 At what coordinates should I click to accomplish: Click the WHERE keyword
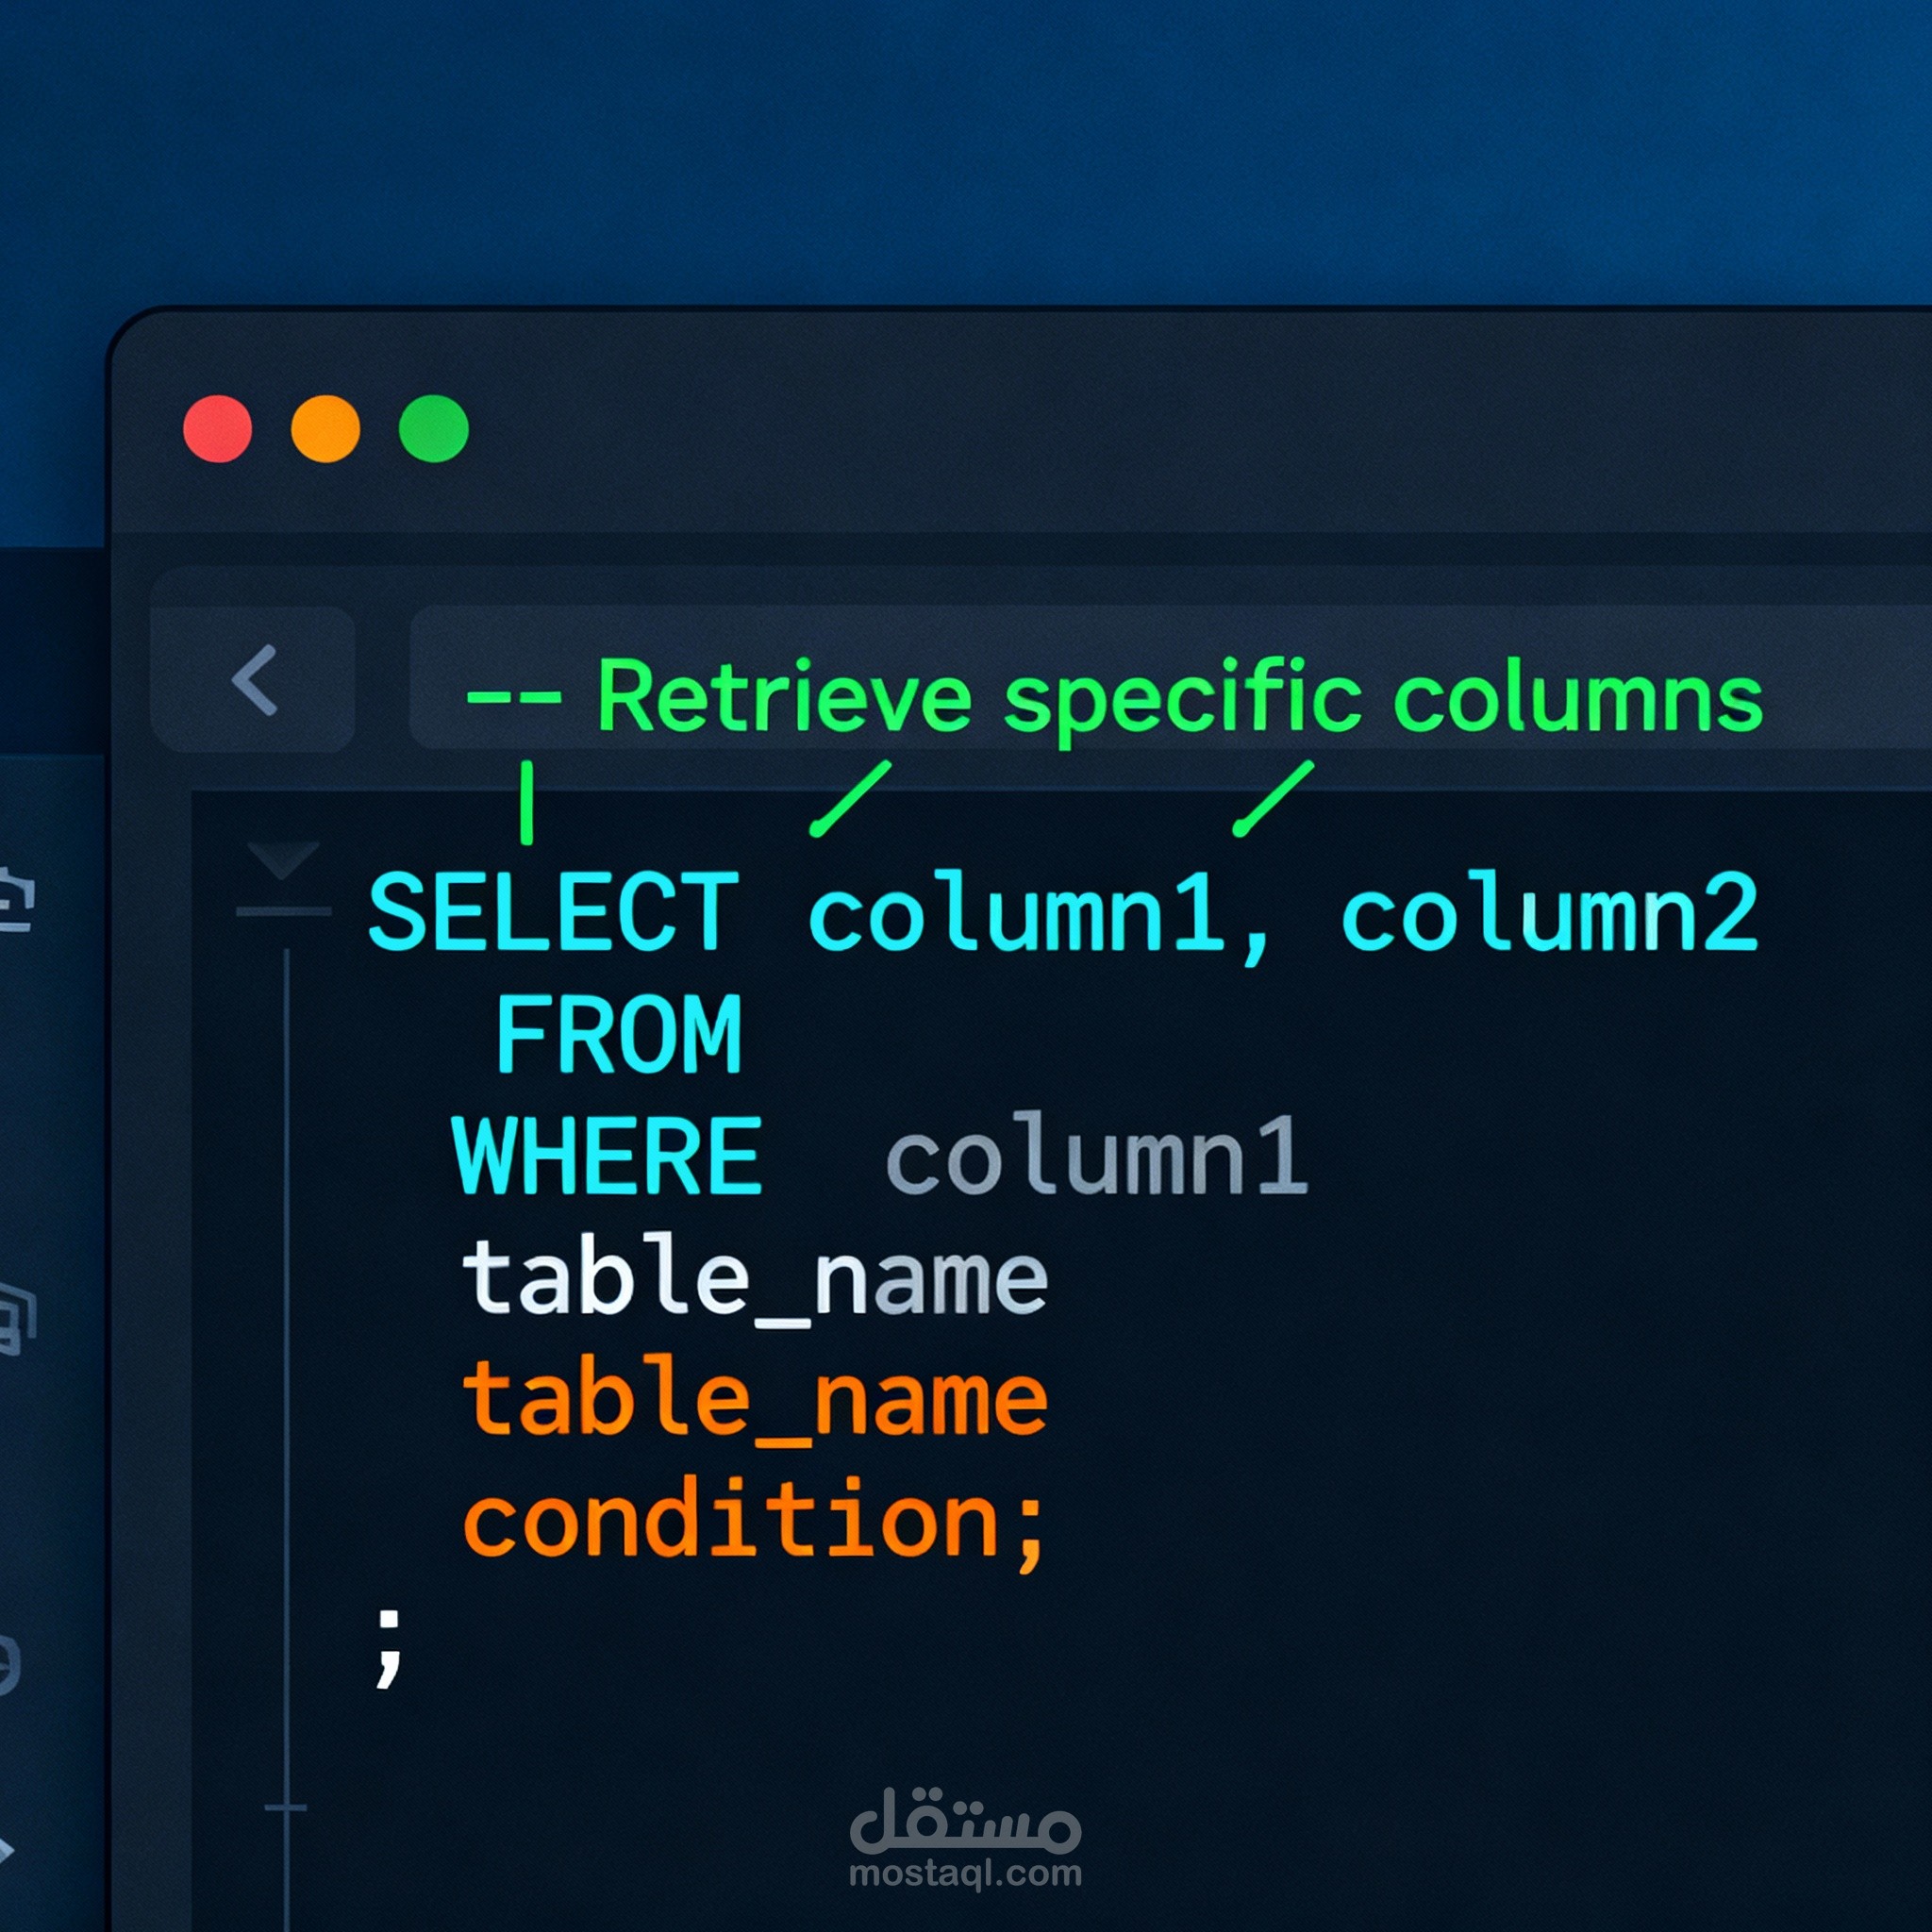click(x=607, y=1157)
